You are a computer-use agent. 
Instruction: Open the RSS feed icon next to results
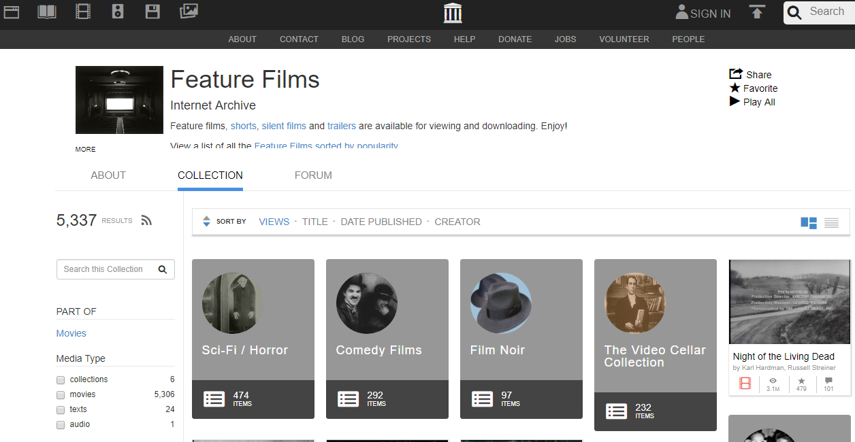146,220
